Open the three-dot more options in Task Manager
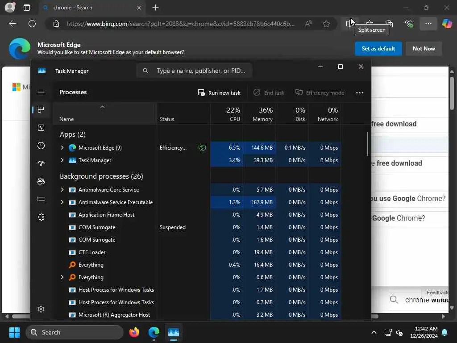Image resolution: width=457 pixels, height=343 pixels. (360, 93)
